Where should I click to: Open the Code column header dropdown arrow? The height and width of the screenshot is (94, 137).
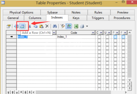point(93,33)
